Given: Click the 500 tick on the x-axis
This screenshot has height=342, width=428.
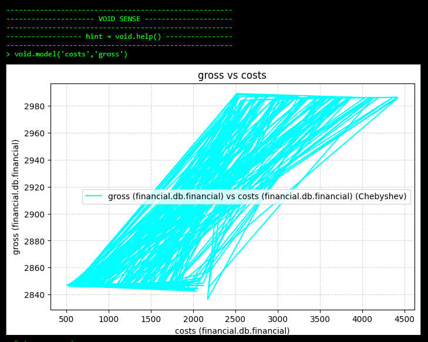Looking at the screenshot, I should point(66,319).
